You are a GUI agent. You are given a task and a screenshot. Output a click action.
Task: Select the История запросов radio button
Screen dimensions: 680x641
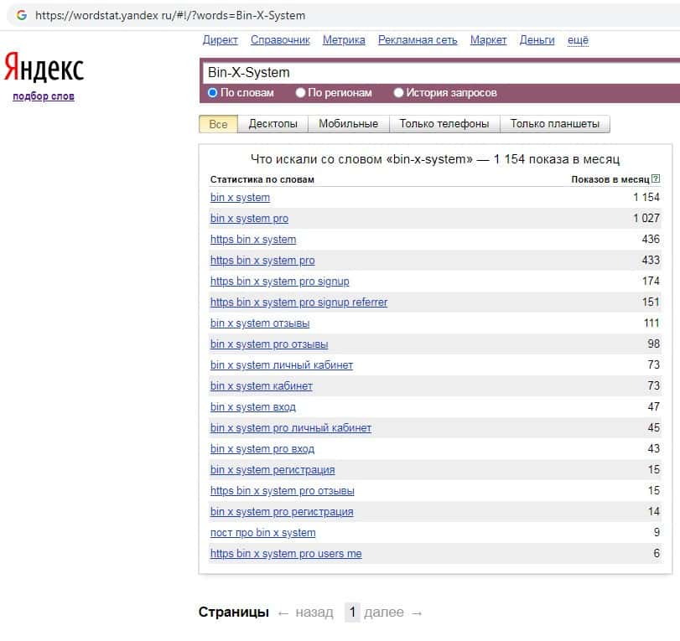(399, 93)
